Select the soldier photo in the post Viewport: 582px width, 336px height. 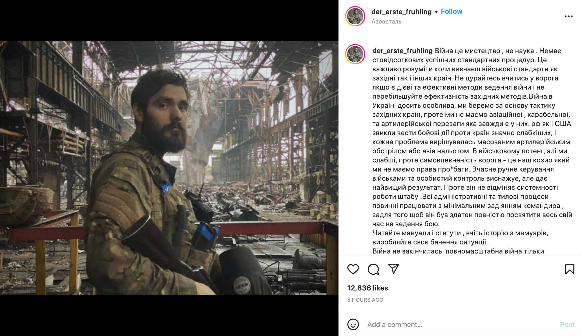tap(169, 168)
